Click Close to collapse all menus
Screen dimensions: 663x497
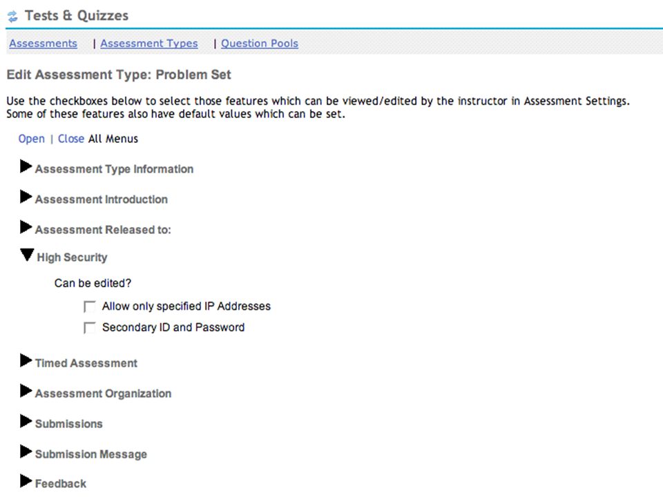coord(71,139)
